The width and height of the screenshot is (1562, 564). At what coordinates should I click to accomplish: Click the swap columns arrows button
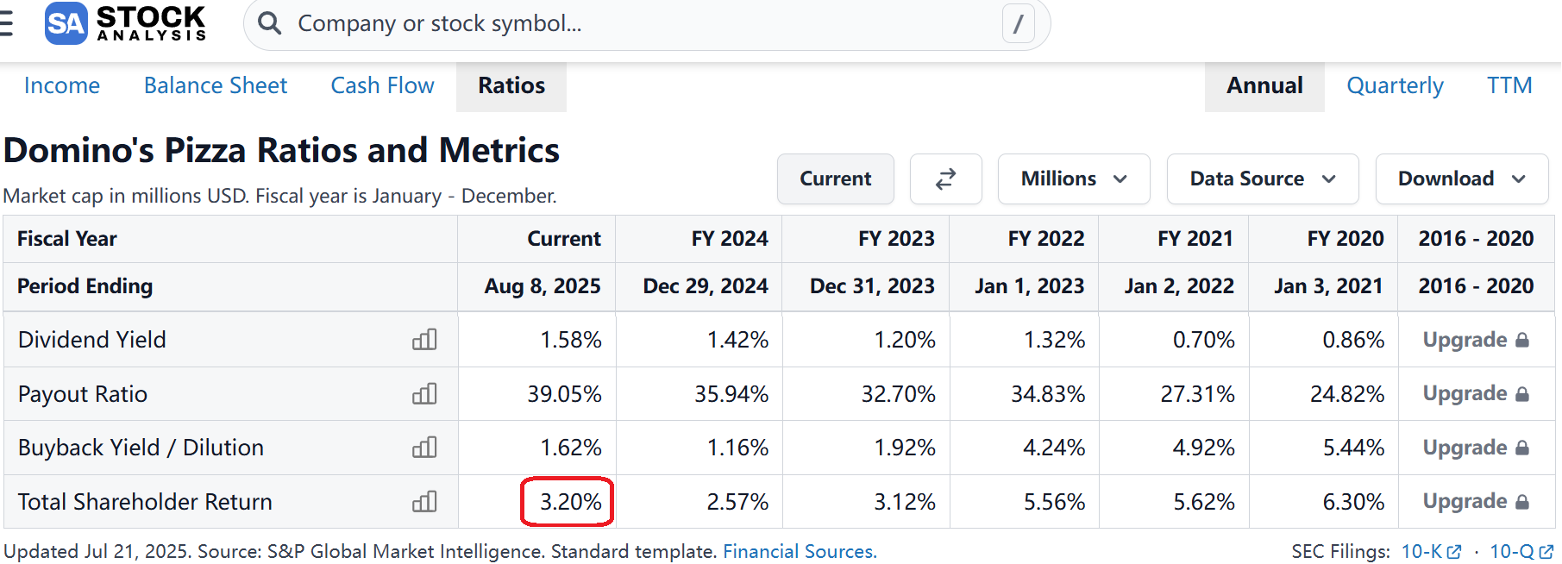coord(946,179)
